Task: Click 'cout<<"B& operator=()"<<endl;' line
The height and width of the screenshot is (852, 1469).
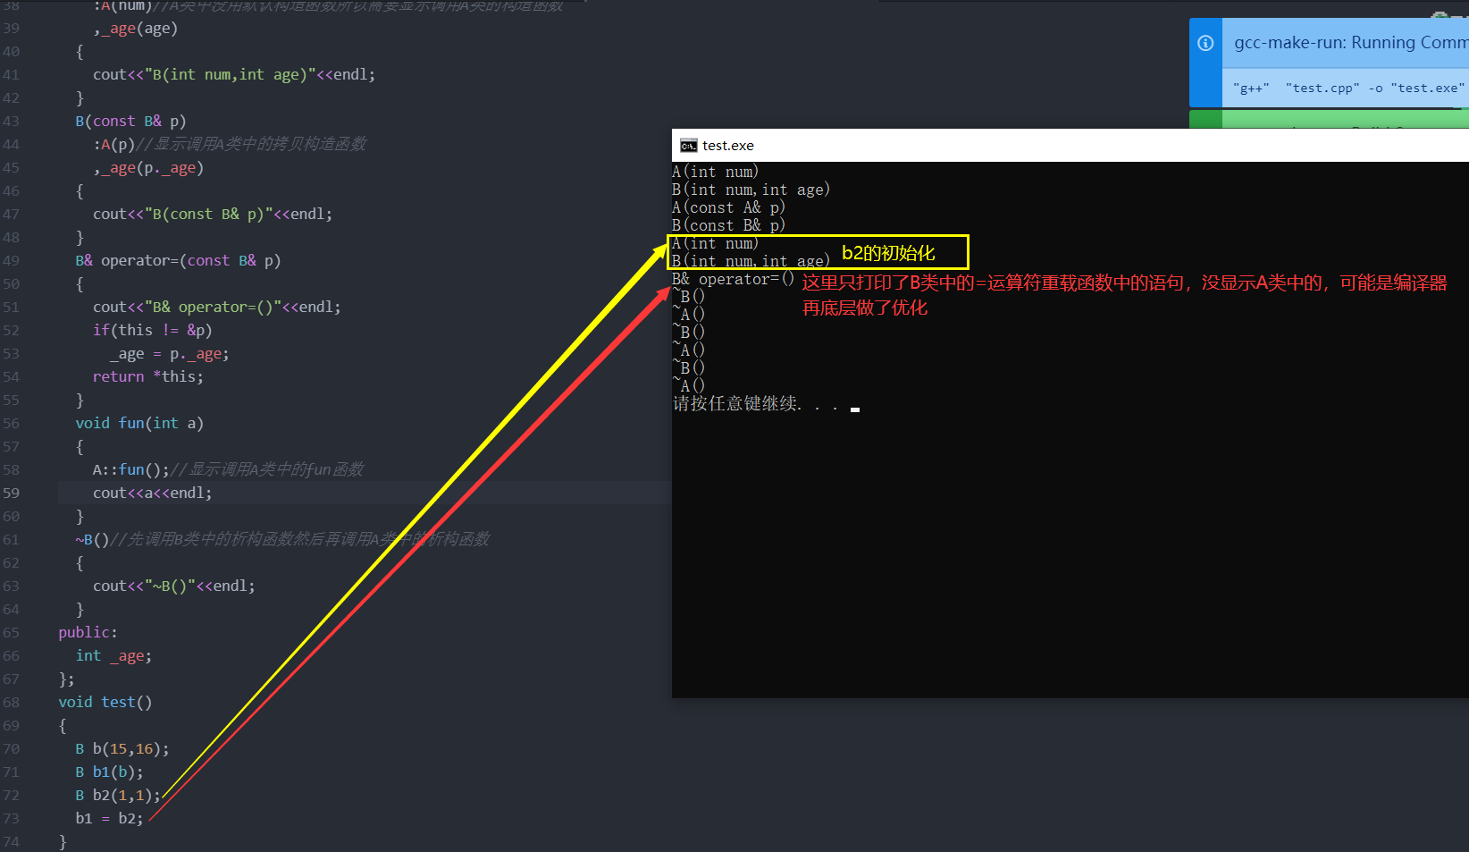Action: point(217,307)
